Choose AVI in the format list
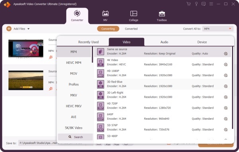Viewport: 239px width, 152px height. (x=74, y=117)
